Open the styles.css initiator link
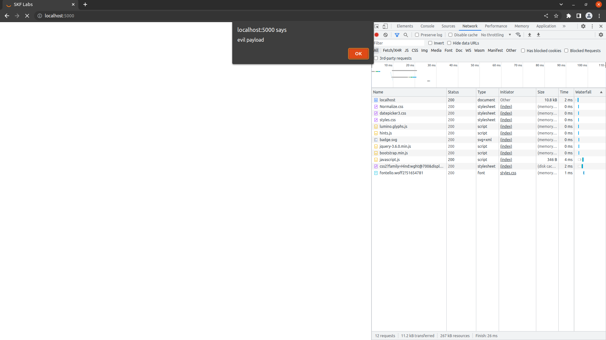This screenshot has width=606, height=340. [x=508, y=173]
